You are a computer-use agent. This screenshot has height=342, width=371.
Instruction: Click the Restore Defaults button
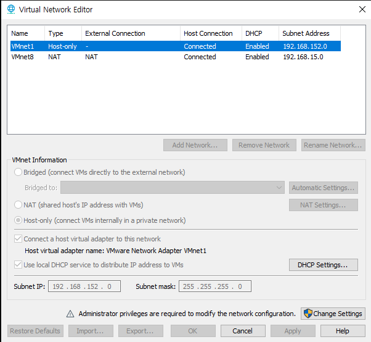(35, 331)
